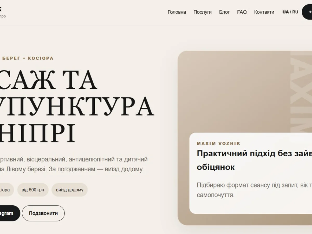This screenshot has width=312, height=234.
Task: Navigate to FAQ
Action: [242, 12]
